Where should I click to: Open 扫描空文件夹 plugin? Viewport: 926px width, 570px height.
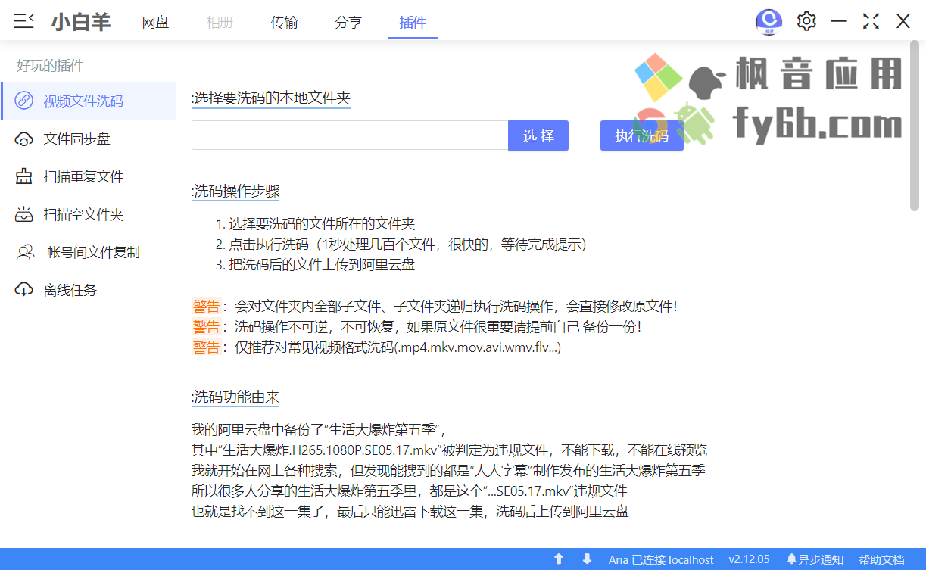point(89,214)
